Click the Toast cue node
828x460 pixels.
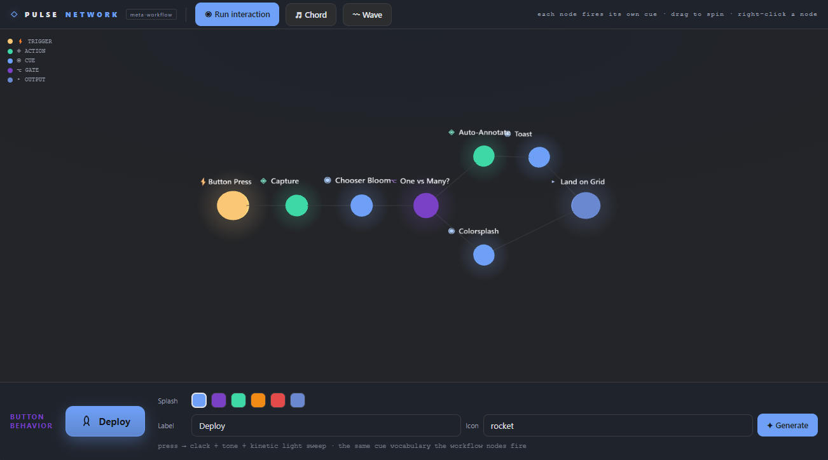click(x=539, y=157)
